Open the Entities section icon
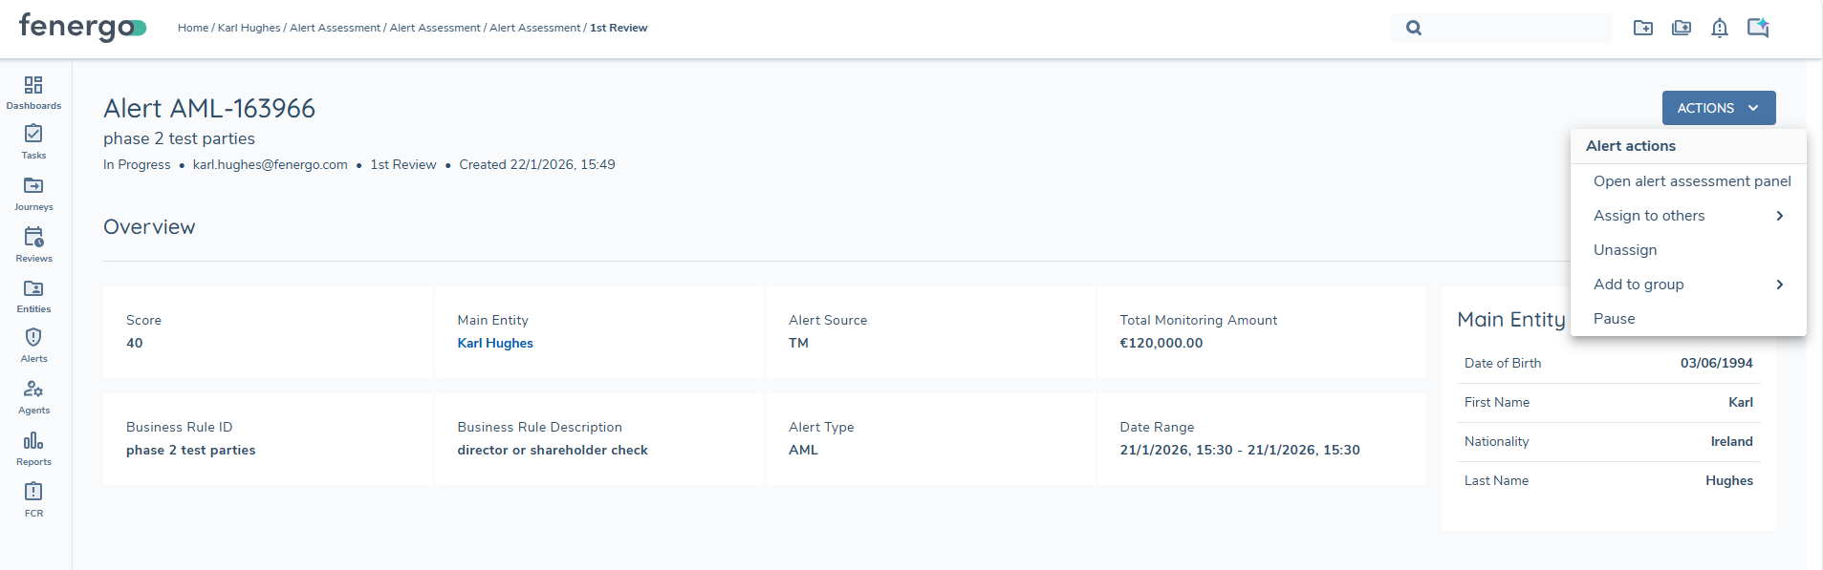Viewport: 1823px width, 570px height. [x=33, y=288]
